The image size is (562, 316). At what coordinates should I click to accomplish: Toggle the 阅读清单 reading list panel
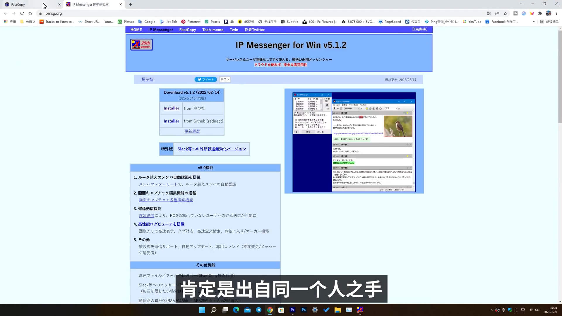[x=549, y=21]
